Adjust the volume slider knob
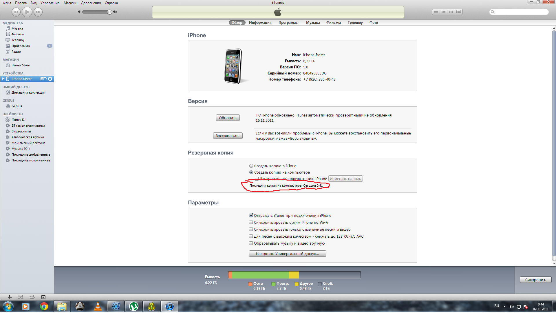The image size is (556, 313). pos(109,12)
